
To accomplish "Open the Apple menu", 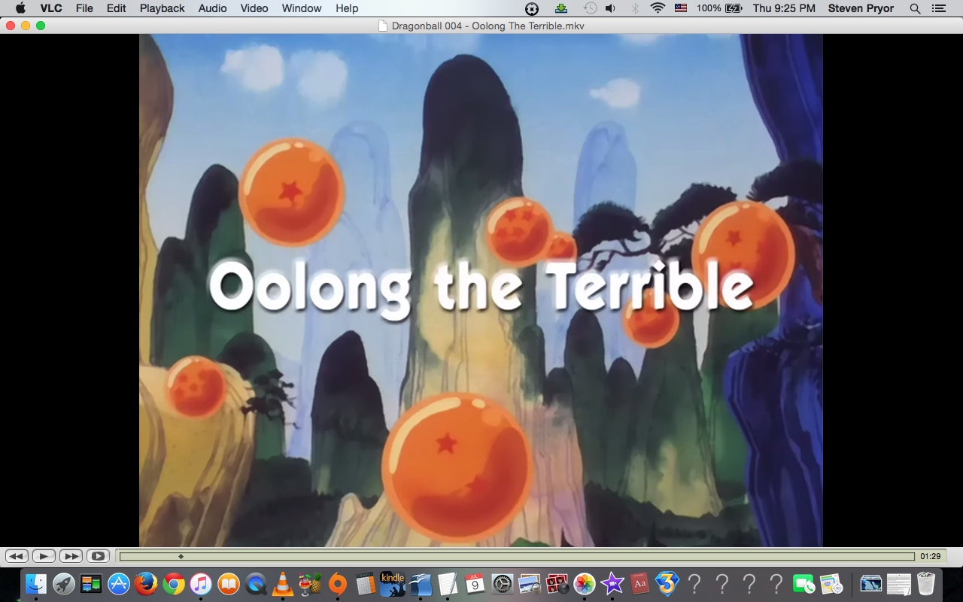I will pos(20,8).
